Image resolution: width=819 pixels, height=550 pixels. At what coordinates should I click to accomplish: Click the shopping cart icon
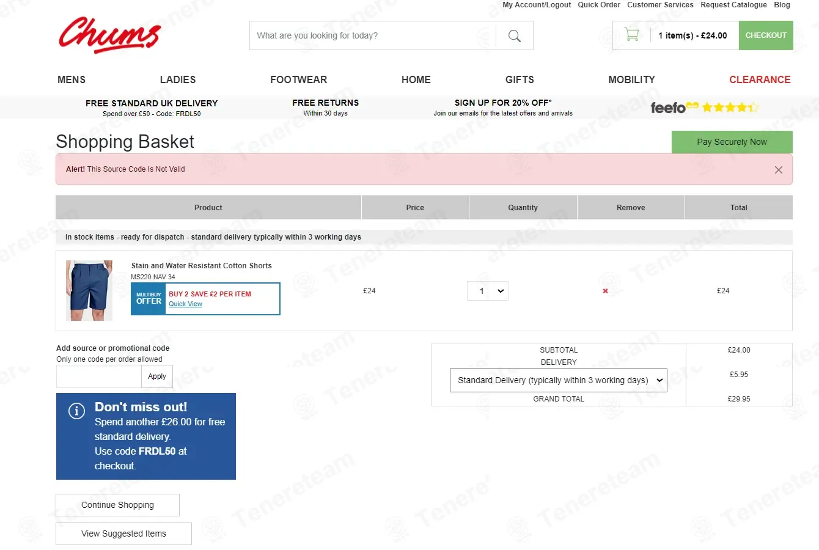(632, 35)
